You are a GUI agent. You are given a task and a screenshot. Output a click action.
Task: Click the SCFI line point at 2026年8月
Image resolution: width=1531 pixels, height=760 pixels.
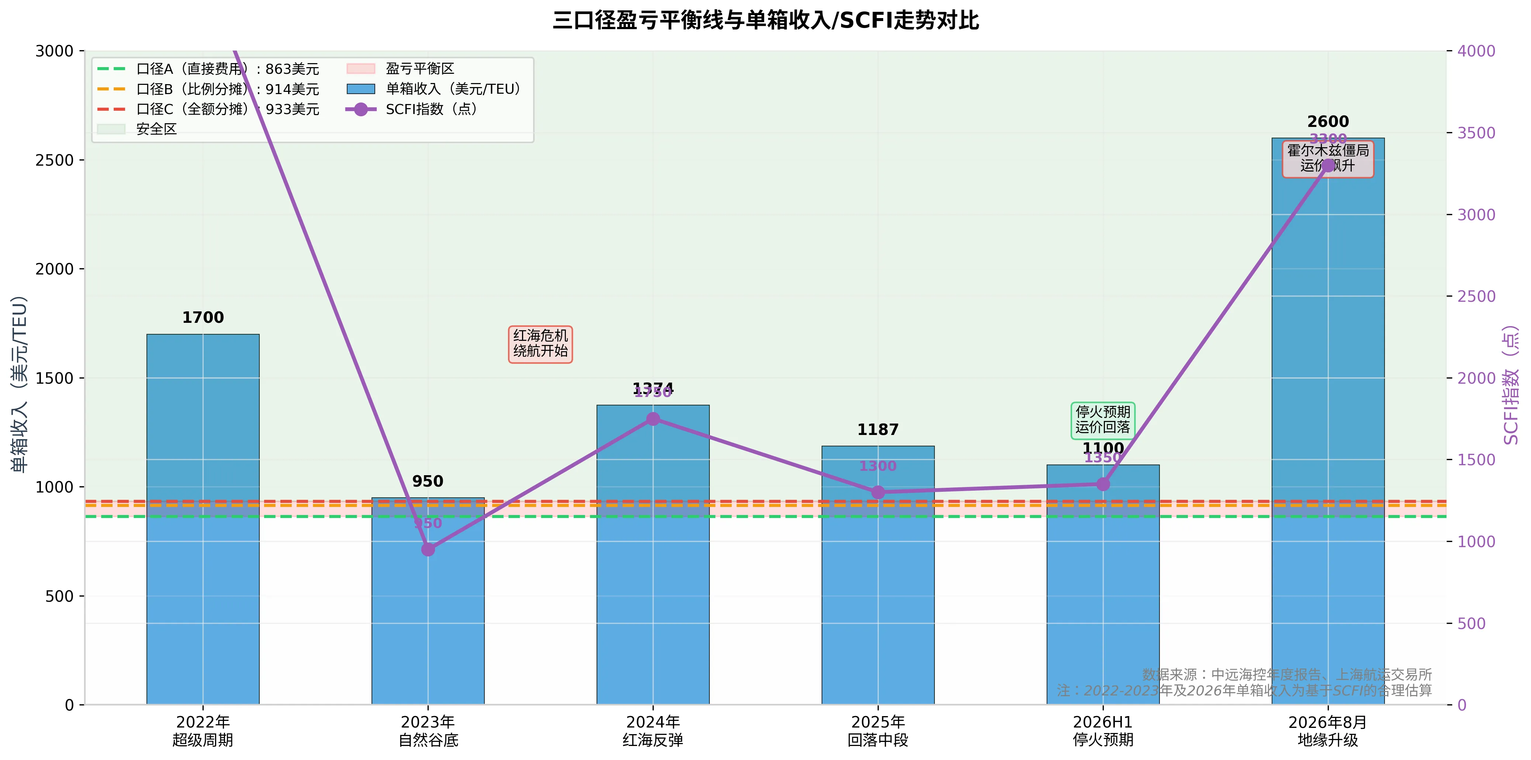coord(1328,165)
